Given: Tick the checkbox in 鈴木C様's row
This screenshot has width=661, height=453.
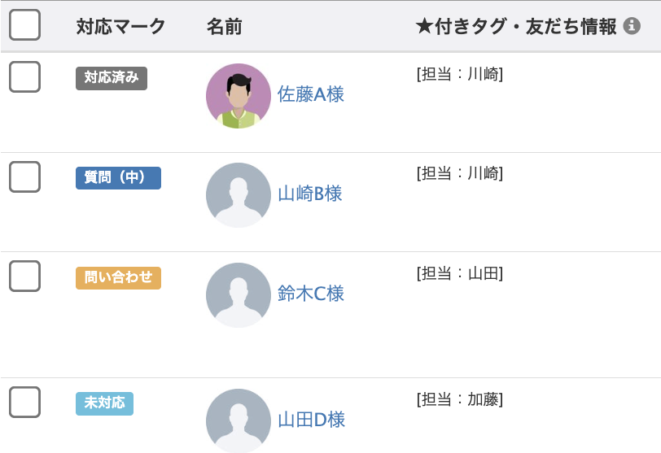Looking at the screenshot, I should click(24, 276).
